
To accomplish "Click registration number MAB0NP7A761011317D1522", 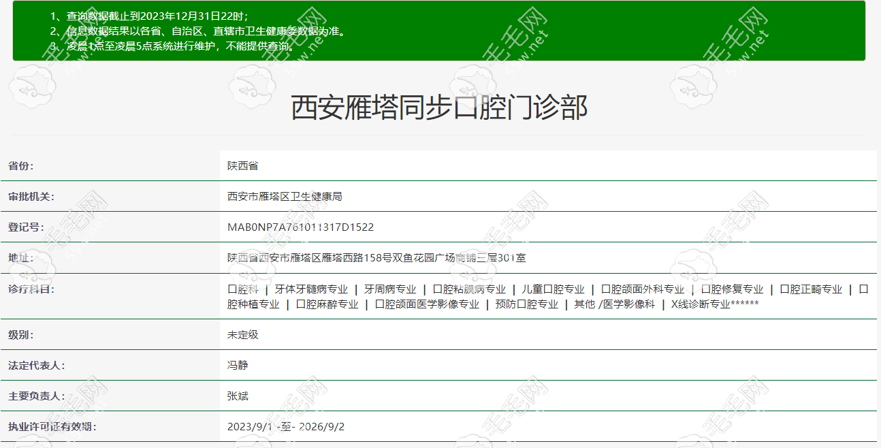I will point(300,227).
